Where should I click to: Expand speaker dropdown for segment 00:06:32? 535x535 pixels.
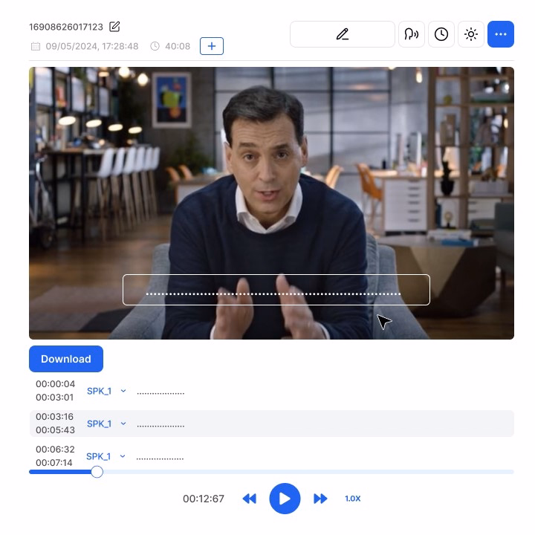123,456
